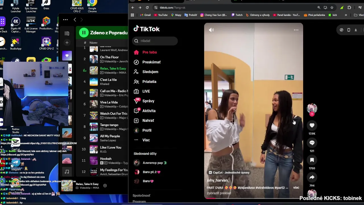Follow creator with red plus badge
Image resolution: width=364 pixels, height=205 pixels.
click(x=312, y=114)
